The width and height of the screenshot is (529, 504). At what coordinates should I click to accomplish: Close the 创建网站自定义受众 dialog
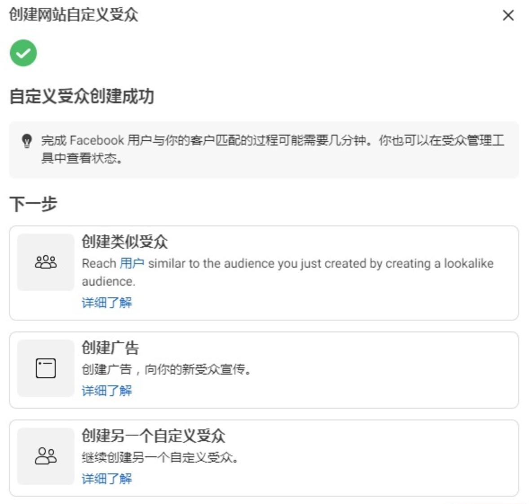point(508,16)
